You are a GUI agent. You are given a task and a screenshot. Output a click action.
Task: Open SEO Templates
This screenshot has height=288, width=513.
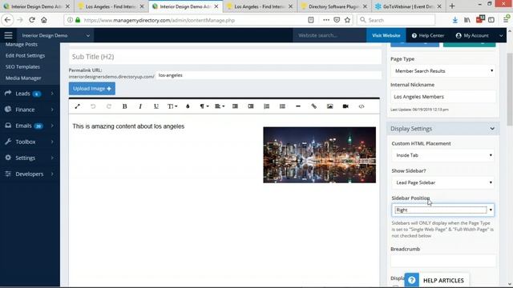point(22,66)
